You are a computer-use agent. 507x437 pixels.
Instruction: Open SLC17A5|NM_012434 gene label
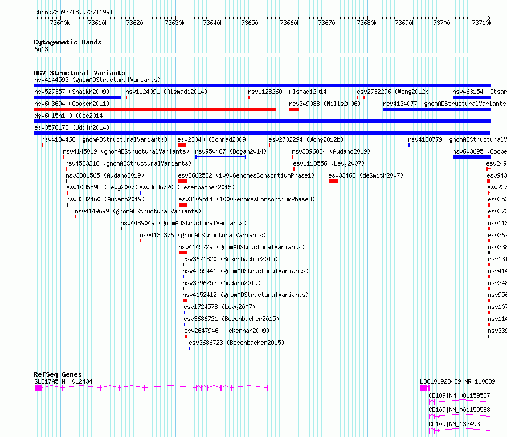(63, 381)
